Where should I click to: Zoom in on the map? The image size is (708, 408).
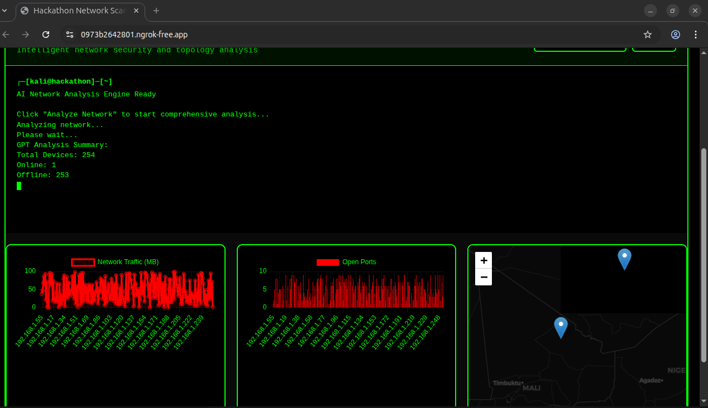(x=484, y=260)
